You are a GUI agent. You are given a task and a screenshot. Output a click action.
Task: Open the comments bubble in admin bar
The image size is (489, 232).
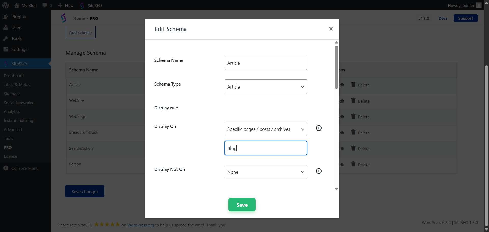45,5
